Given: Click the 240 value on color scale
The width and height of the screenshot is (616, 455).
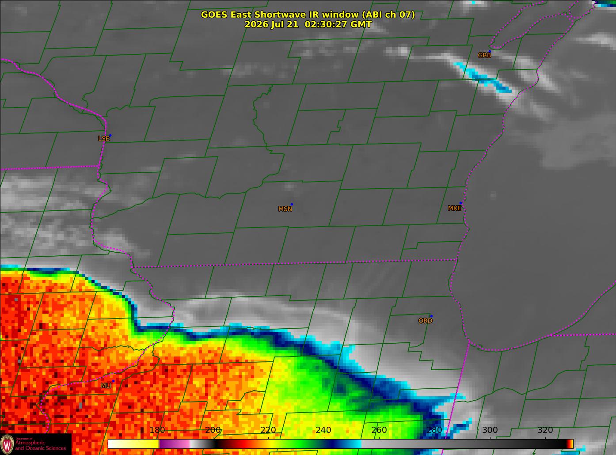Looking at the screenshot, I should click(323, 430).
